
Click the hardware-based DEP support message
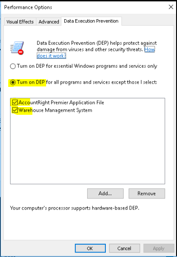[x=74, y=208]
